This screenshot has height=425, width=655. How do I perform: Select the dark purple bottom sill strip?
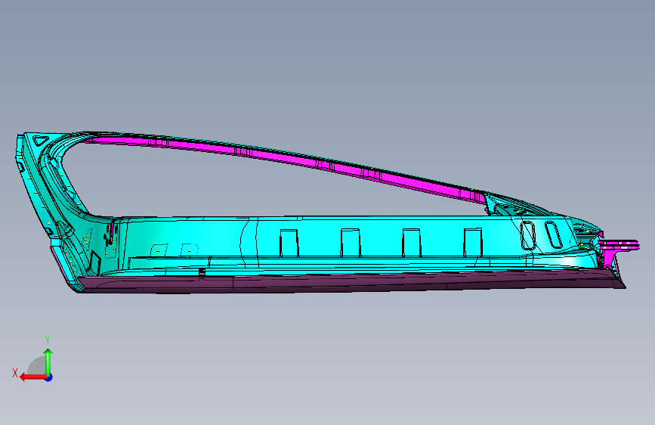click(x=351, y=281)
